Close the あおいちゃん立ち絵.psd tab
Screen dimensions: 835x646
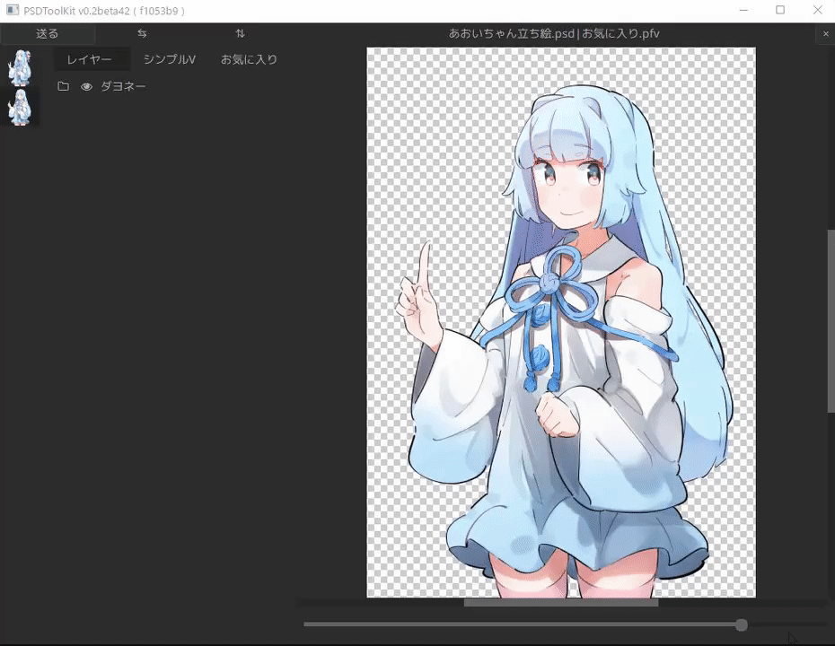click(x=825, y=33)
